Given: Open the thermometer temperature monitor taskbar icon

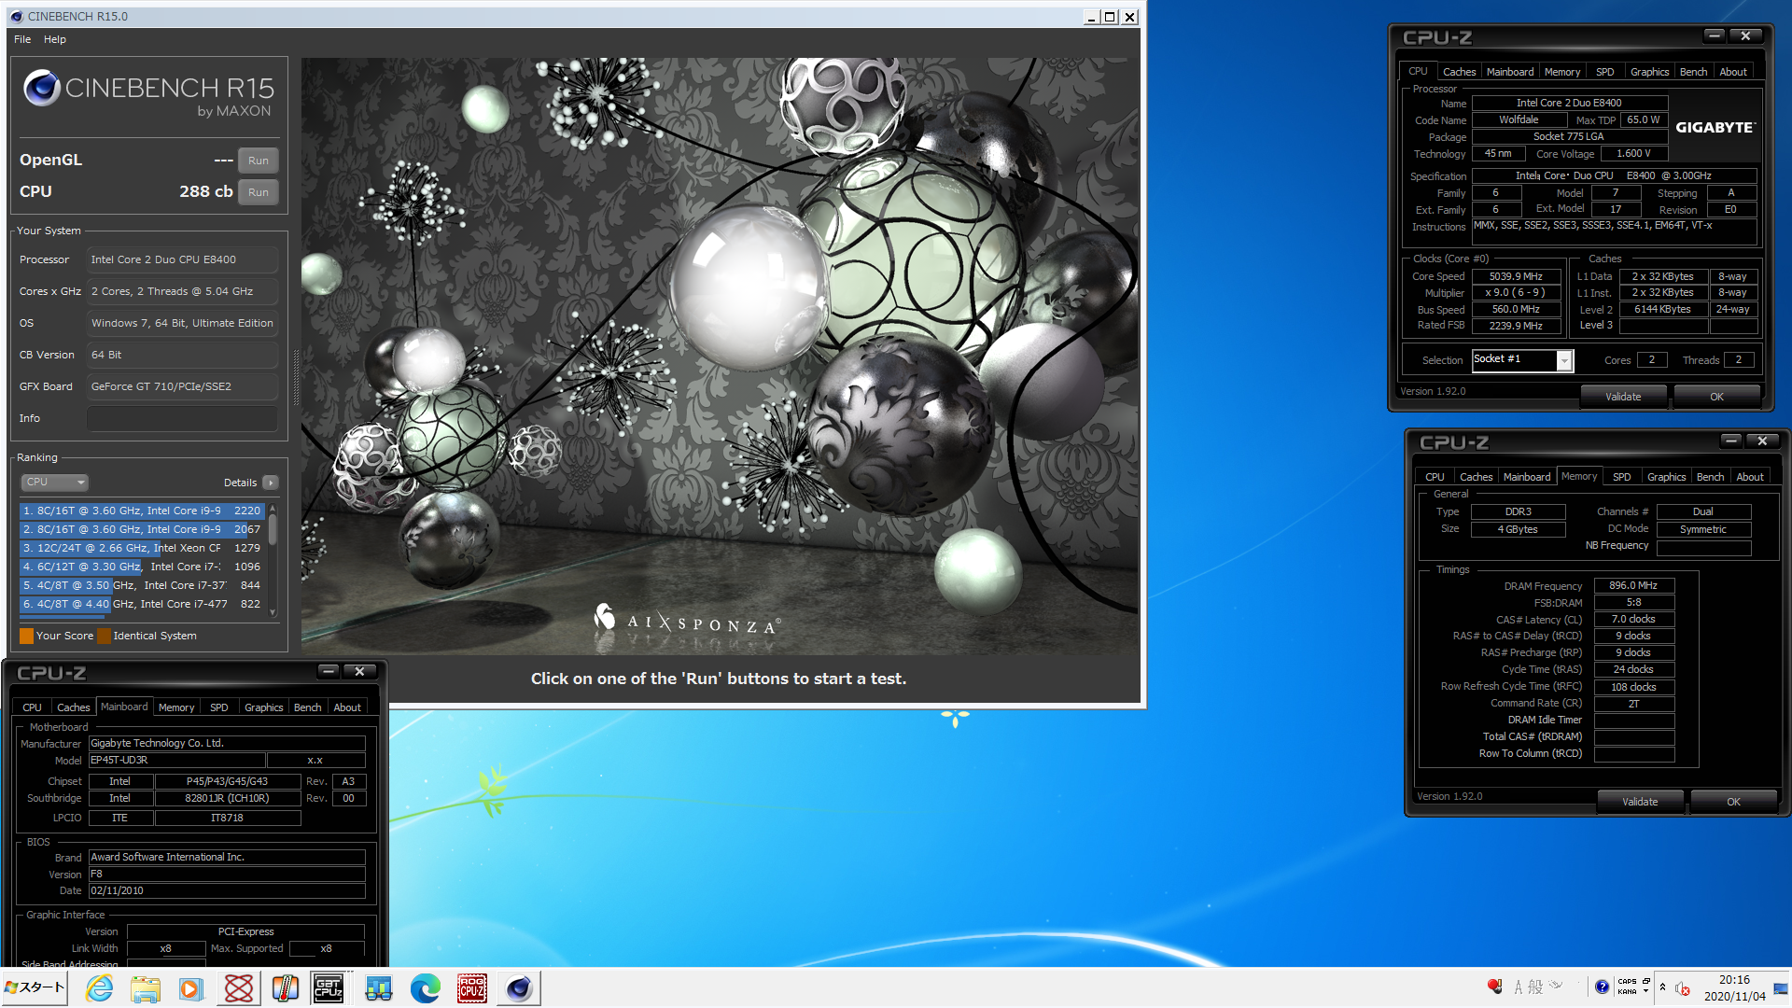Looking at the screenshot, I should point(285,988).
